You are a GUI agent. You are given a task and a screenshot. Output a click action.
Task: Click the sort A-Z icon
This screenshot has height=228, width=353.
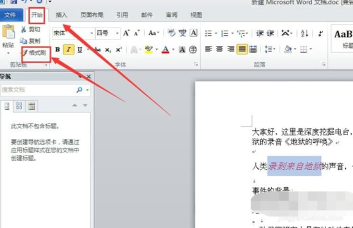click(304, 34)
